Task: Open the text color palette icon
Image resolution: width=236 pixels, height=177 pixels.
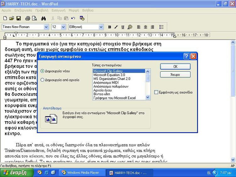Action: click(130, 27)
